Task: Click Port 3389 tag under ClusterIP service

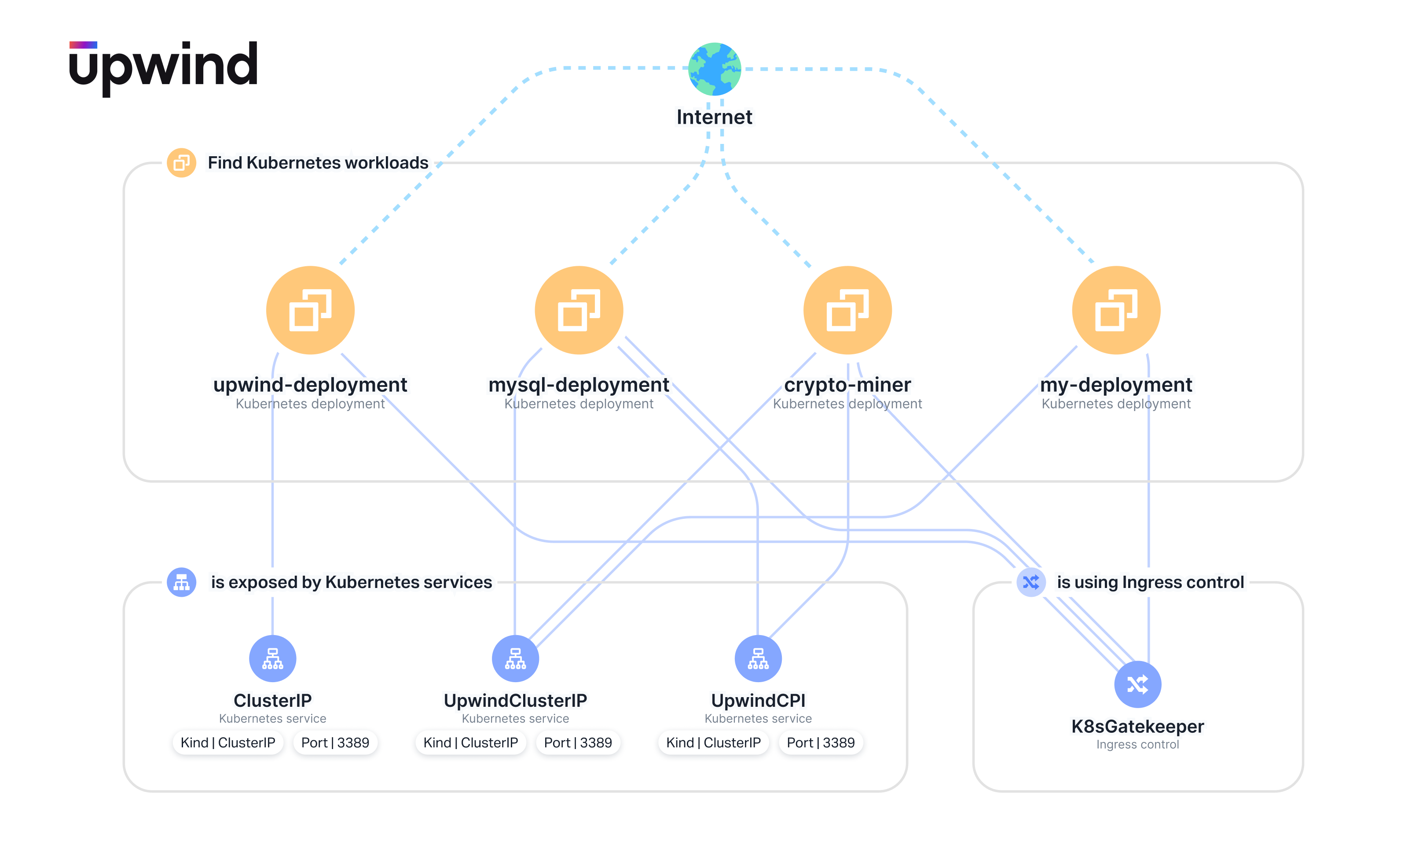Action: click(x=335, y=742)
